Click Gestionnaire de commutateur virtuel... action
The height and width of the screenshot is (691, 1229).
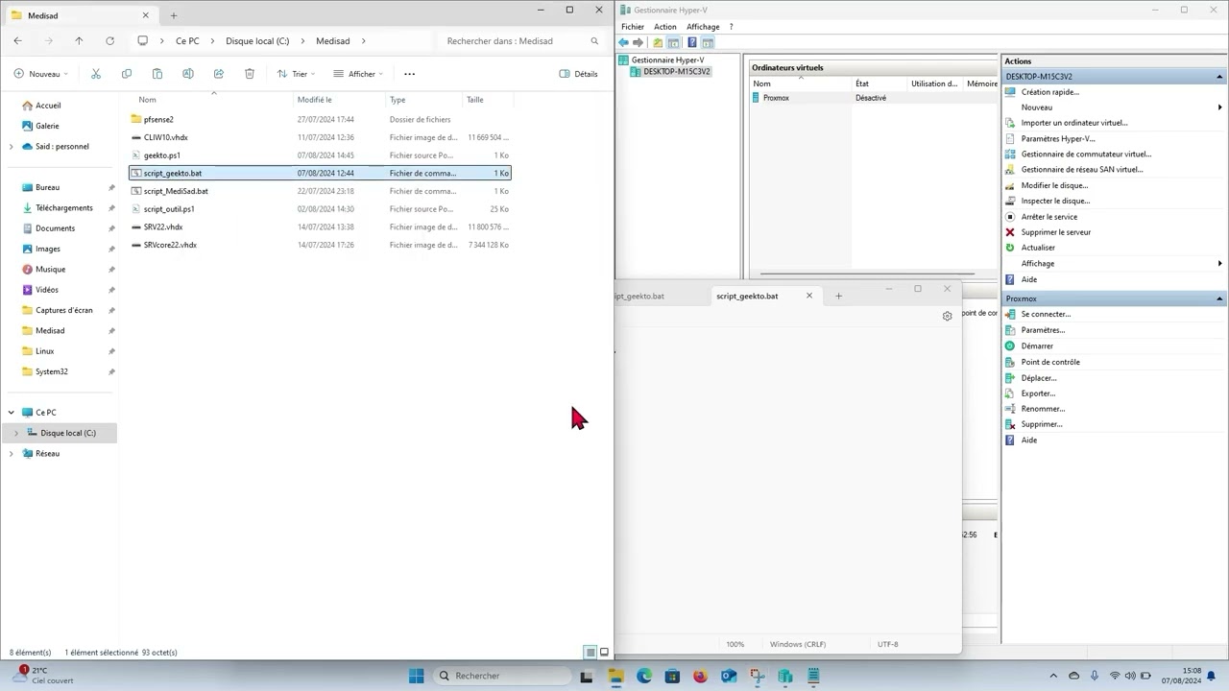(1086, 154)
